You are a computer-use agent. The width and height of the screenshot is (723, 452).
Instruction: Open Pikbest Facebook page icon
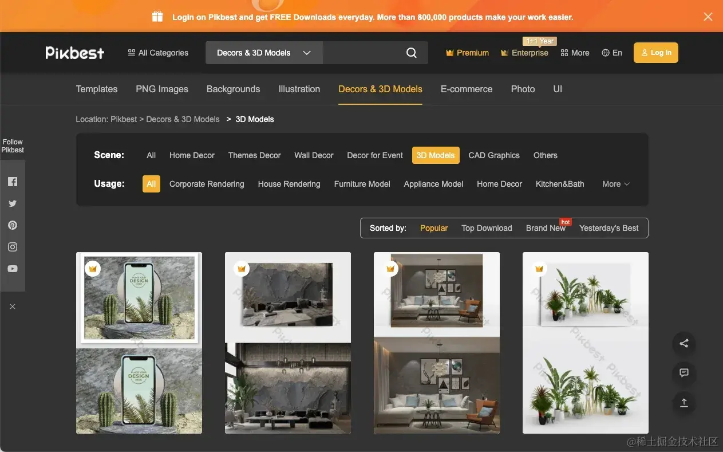13,182
